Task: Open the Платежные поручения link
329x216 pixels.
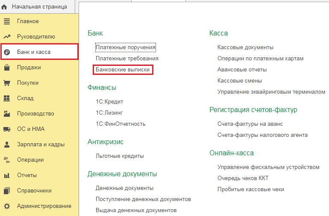Action: 126,47
